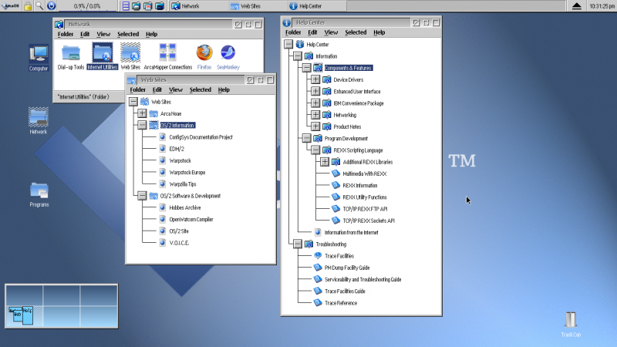Viewport: 617px width, 347px height.
Task: Click the Network window title bar
Action: [148, 24]
